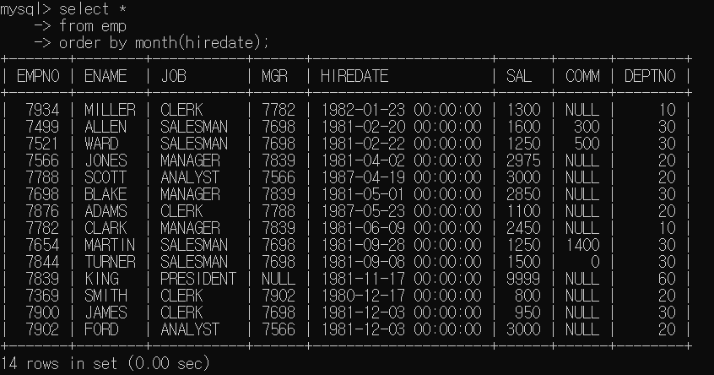The height and width of the screenshot is (375, 714).
Task: Select the employee name SCOTT
Action: point(105,177)
